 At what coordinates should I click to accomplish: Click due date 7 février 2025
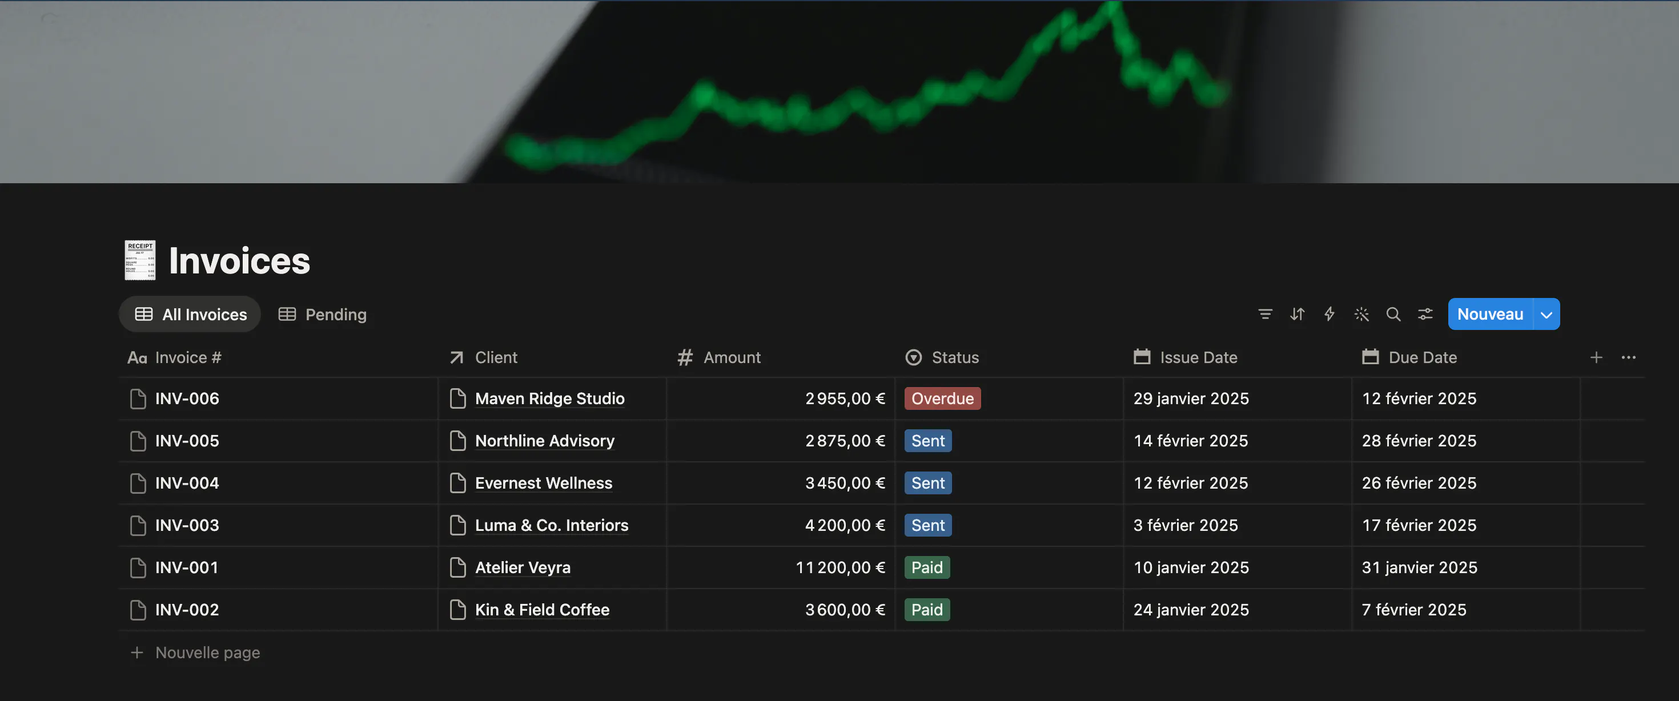click(x=1413, y=610)
